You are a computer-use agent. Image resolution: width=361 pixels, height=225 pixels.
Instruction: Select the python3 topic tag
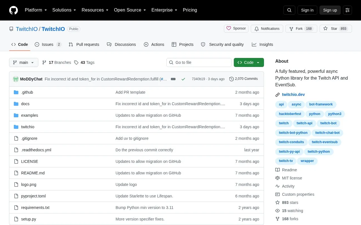point(334,114)
